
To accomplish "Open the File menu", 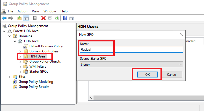I will coord(10,11).
